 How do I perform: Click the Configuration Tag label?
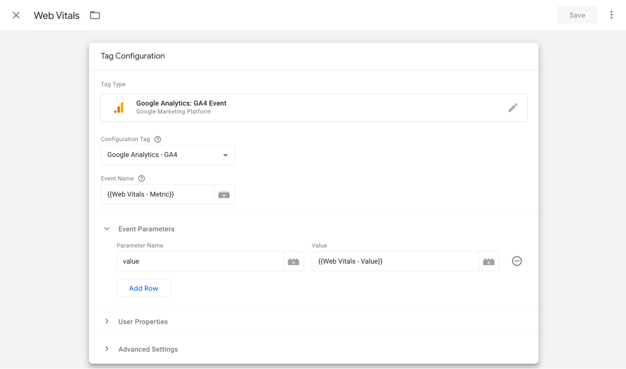[x=125, y=139]
